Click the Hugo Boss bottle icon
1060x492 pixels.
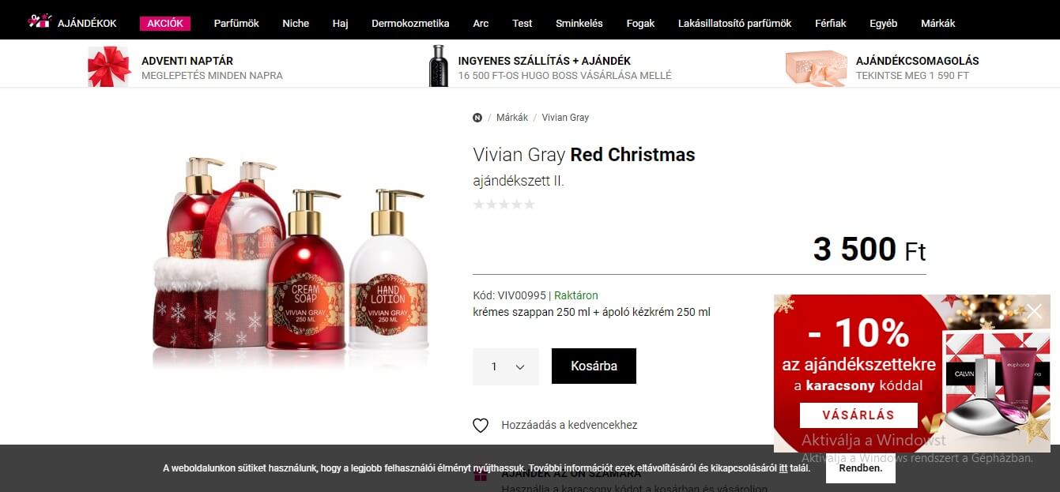pyautogui.click(x=439, y=66)
